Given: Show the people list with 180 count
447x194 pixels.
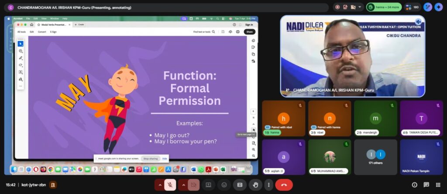Looking at the screenshot, I should pos(413,7).
